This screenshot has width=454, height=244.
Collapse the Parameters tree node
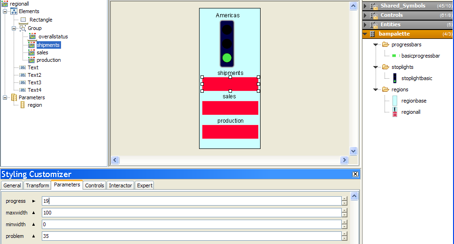pyautogui.click(x=5, y=97)
